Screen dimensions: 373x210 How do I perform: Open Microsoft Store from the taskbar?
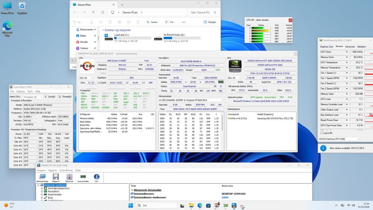(x=208, y=205)
